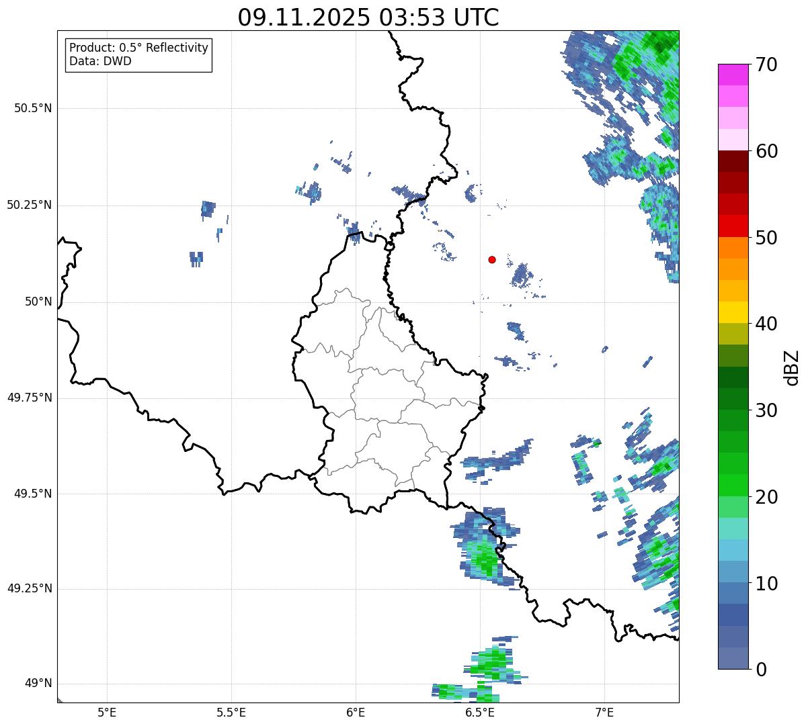Click the 50.5°N latitude tick label

click(33, 108)
